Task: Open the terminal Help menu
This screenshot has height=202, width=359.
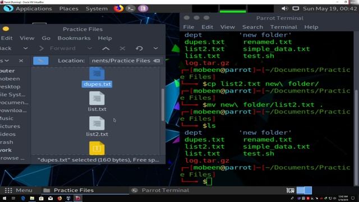Action: pos(311,27)
